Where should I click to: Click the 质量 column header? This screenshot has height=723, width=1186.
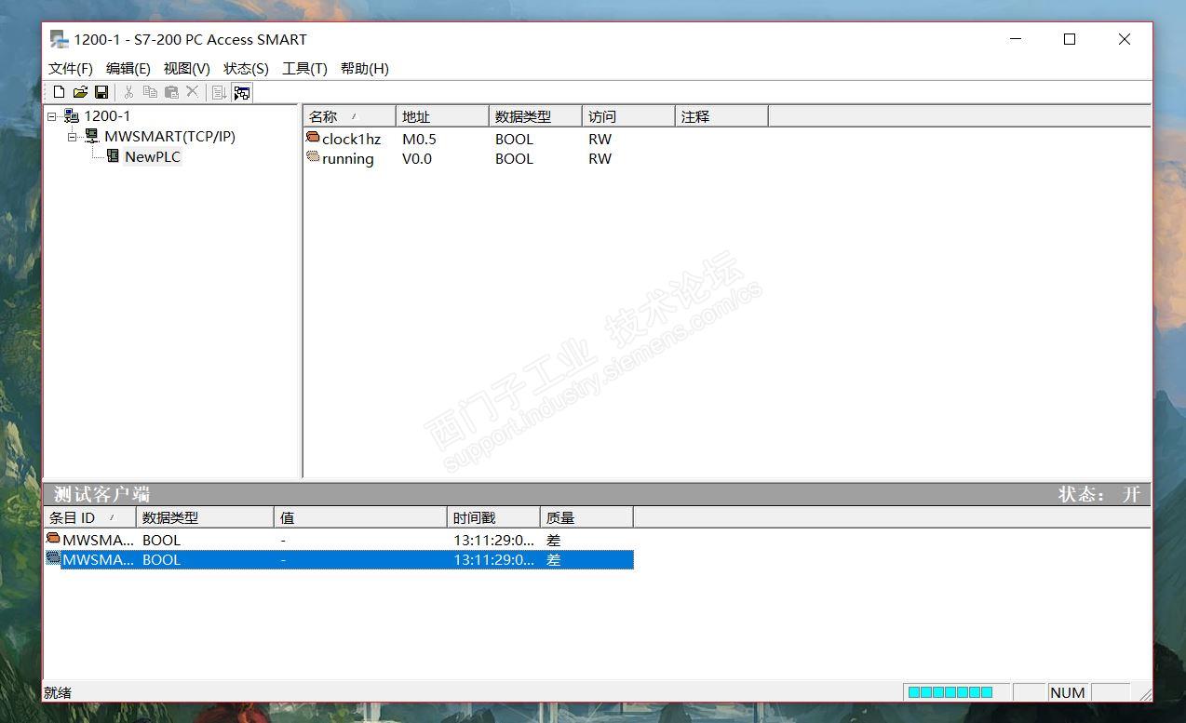coord(587,517)
